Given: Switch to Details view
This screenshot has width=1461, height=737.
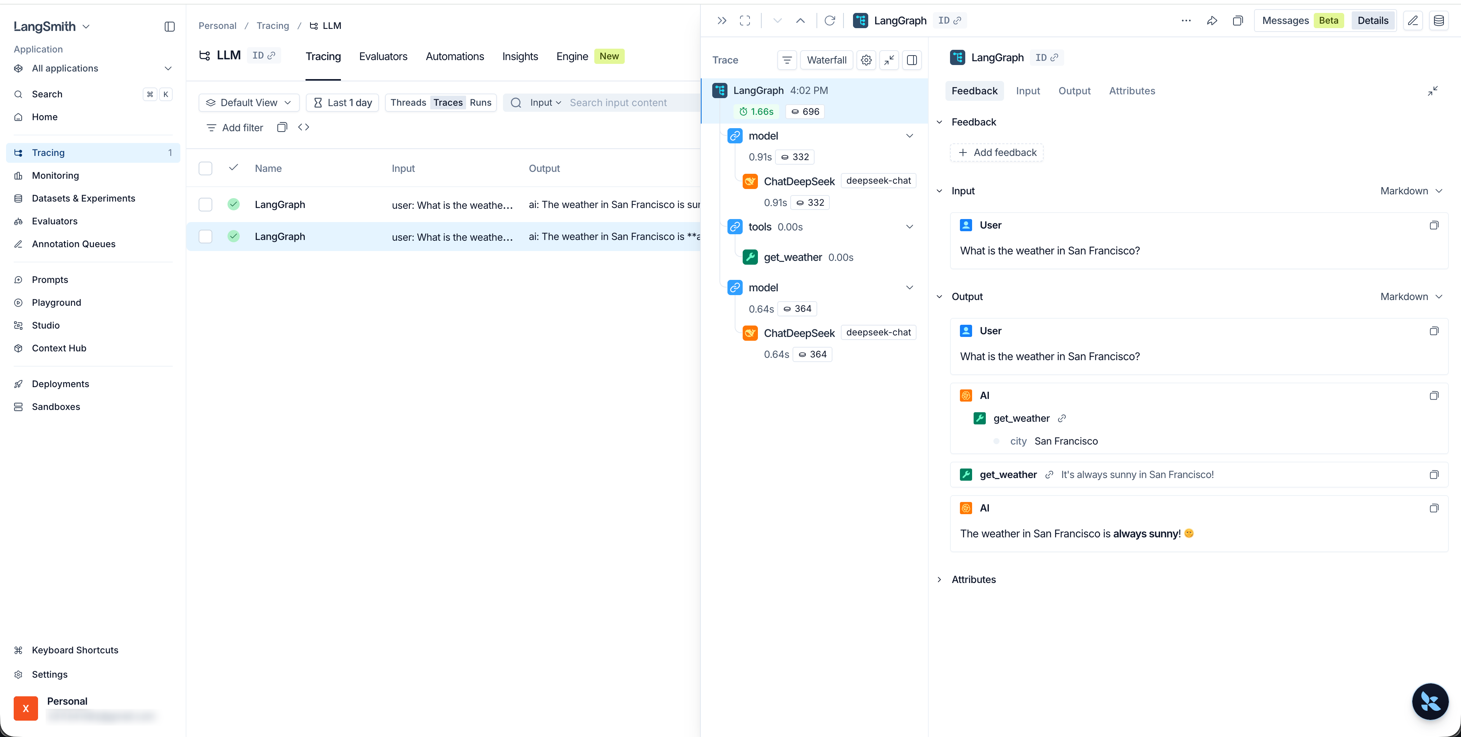Looking at the screenshot, I should pos(1372,21).
